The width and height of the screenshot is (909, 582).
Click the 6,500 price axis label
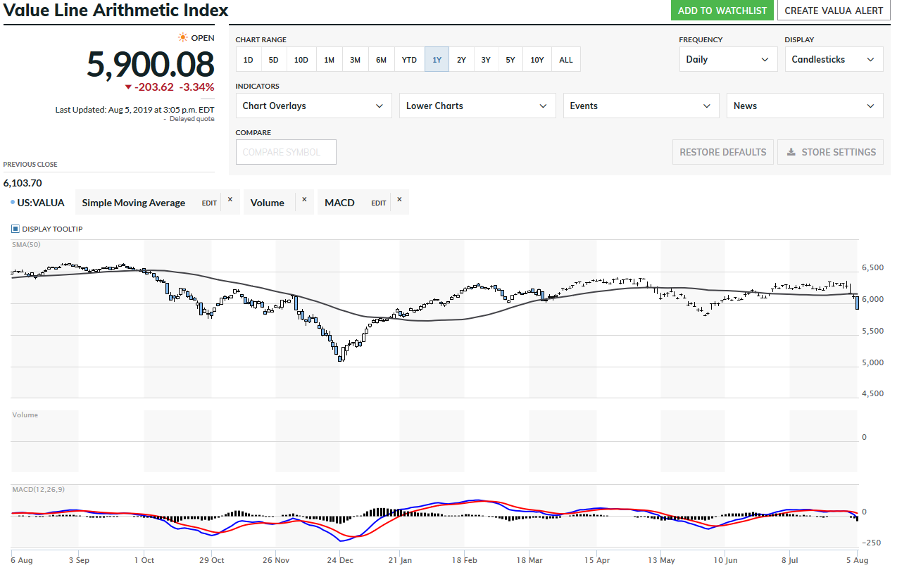click(873, 268)
